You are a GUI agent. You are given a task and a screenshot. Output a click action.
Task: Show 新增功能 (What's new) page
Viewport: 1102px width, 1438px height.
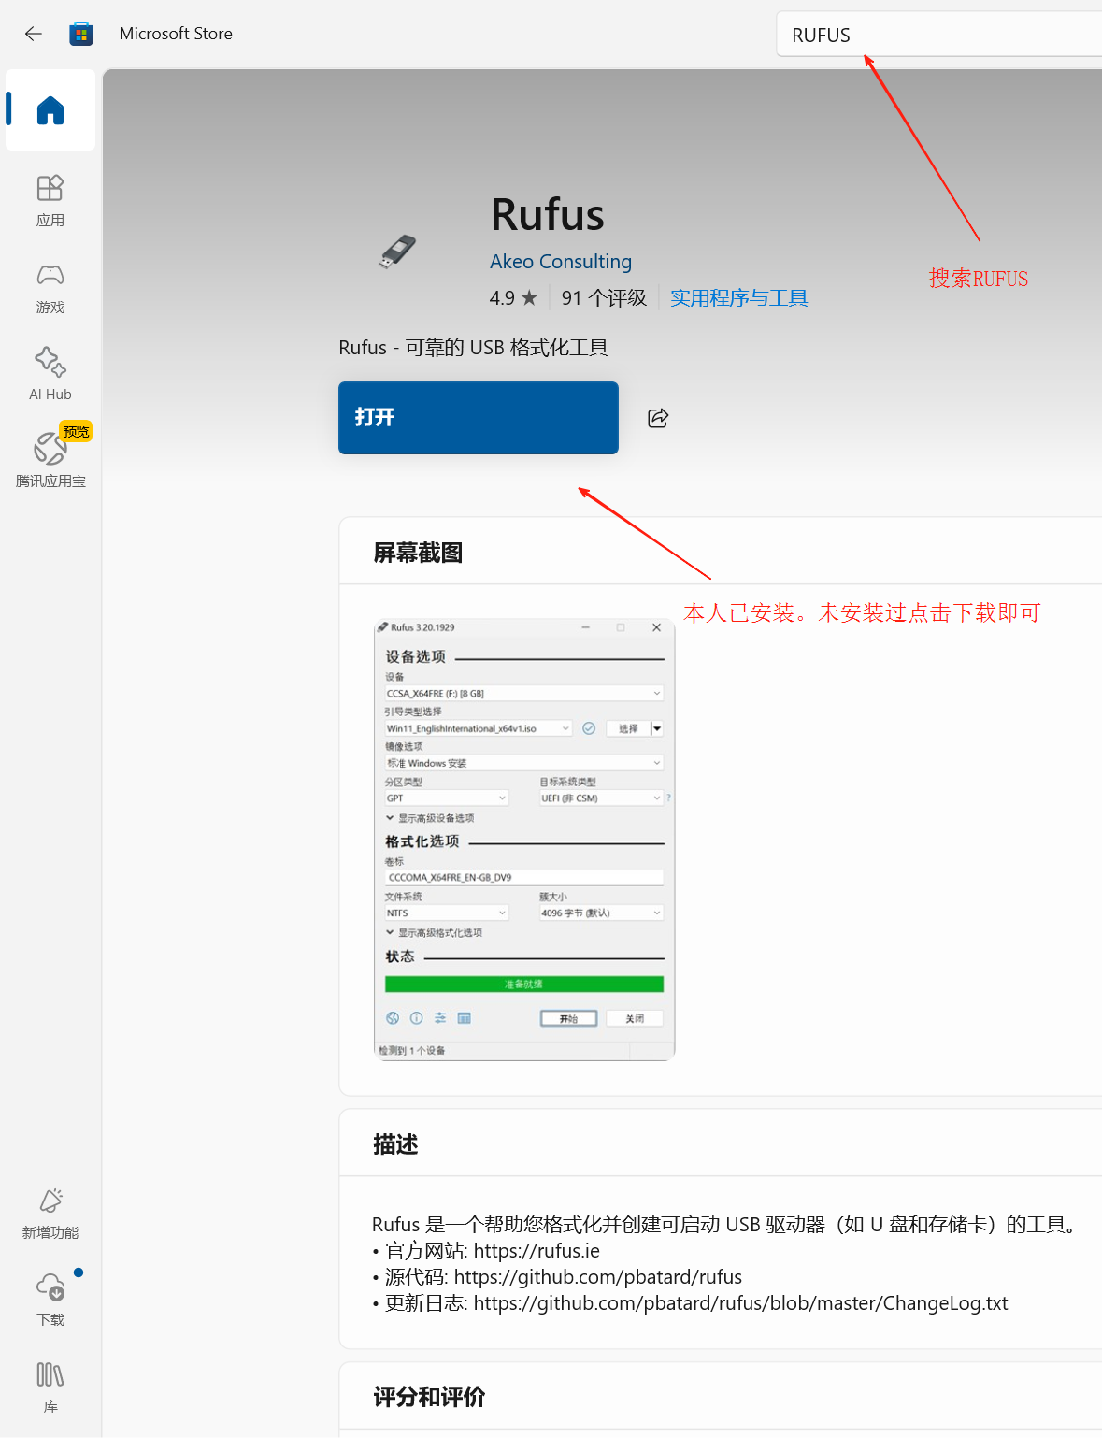(50, 1213)
